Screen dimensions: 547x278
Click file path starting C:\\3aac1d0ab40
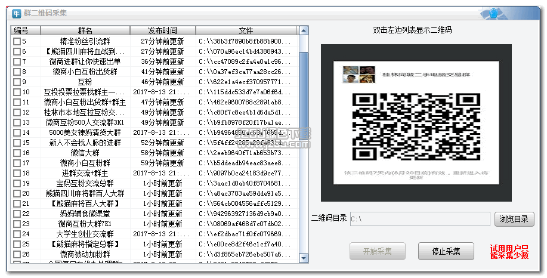pos(245,183)
